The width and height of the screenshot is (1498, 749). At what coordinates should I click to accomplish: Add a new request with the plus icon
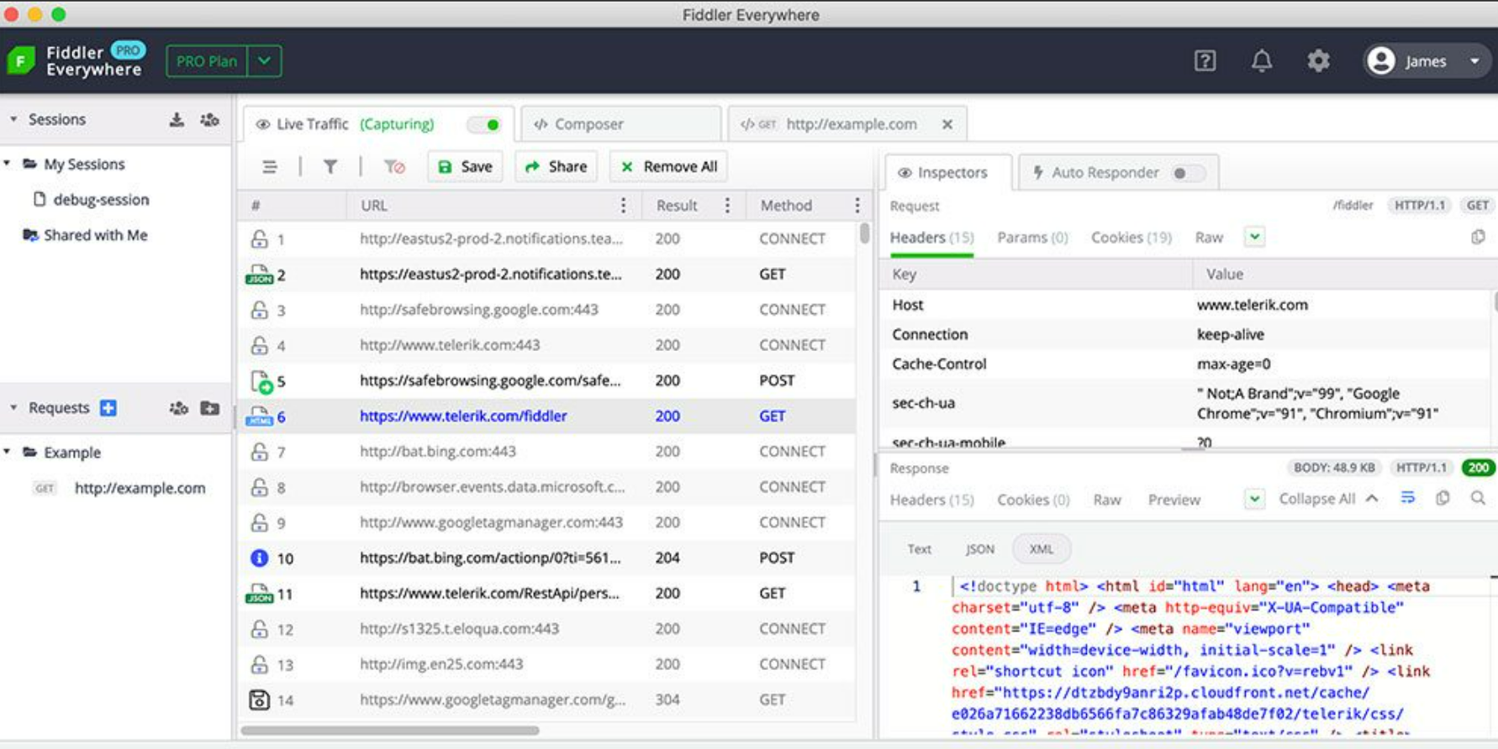[108, 407]
